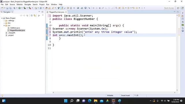This screenshot has height=104, width=185.
Task: Open the Project menu
Action: point(42,4)
